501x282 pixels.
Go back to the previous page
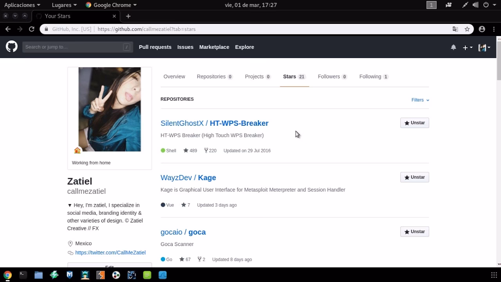[8, 29]
